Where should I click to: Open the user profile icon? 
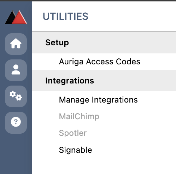(16, 70)
